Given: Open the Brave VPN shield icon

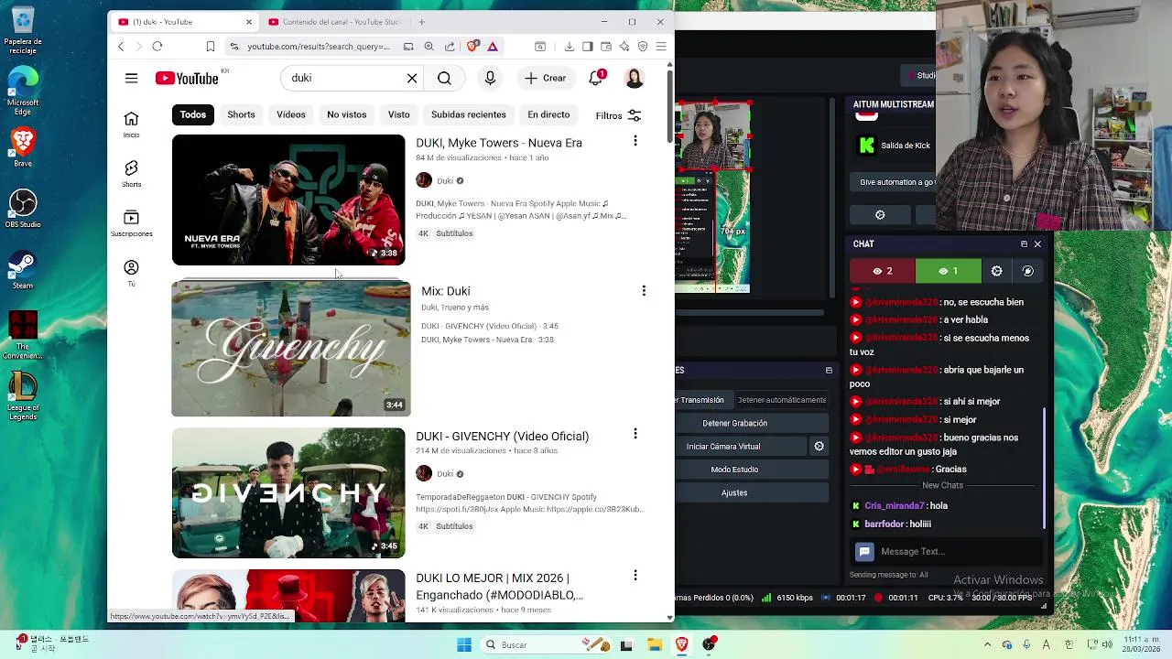Looking at the screenshot, I should 643,47.
